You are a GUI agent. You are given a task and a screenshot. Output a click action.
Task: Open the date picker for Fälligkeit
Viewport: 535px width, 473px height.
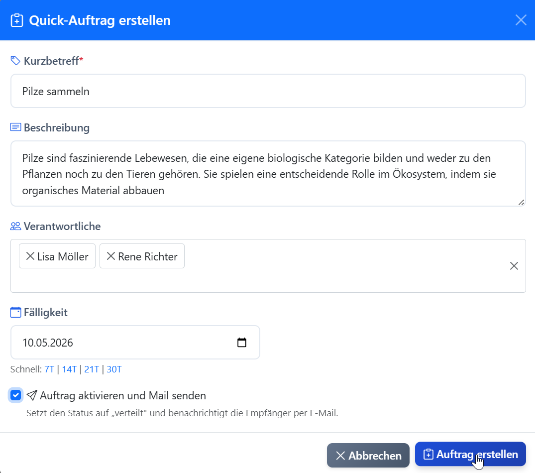click(x=242, y=342)
